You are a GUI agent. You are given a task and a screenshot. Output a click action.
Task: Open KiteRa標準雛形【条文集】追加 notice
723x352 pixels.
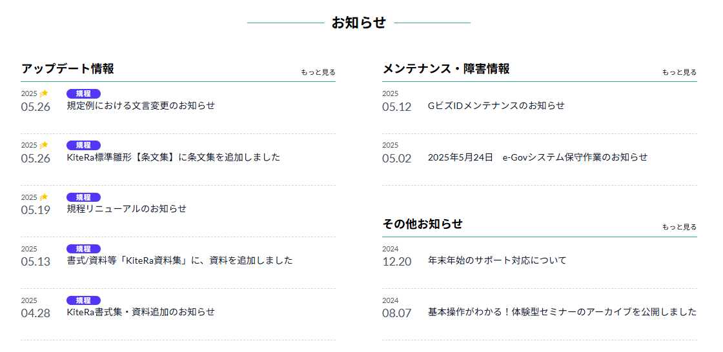point(174,157)
